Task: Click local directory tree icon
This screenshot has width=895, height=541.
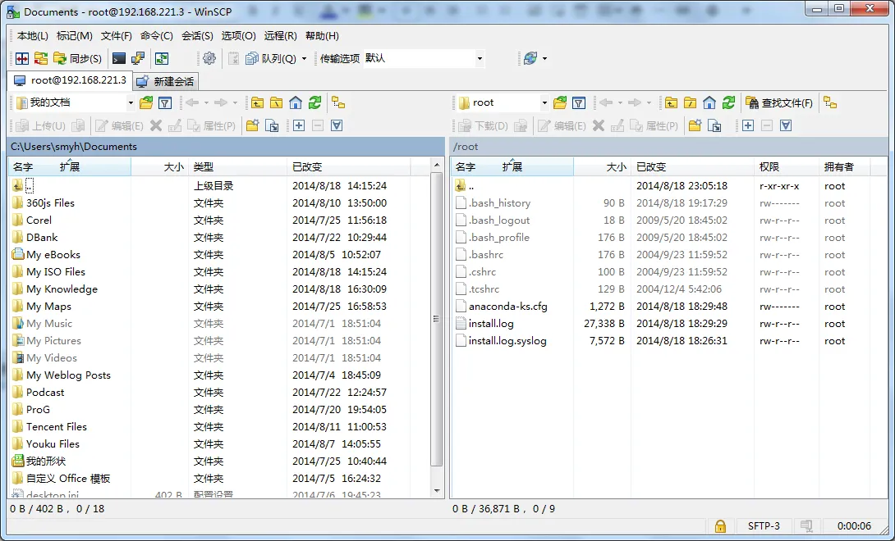Action: 338,102
